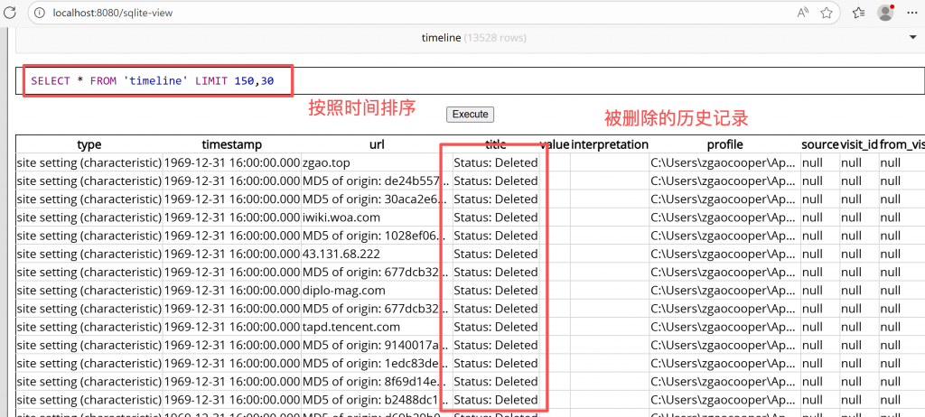Image resolution: width=925 pixels, height=417 pixels.
Task: Click the dropdown arrow at table selector's right
Action: click(911, 38)
